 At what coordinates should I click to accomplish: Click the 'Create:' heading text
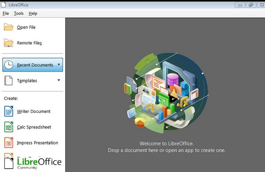click(x=11, y=98)
